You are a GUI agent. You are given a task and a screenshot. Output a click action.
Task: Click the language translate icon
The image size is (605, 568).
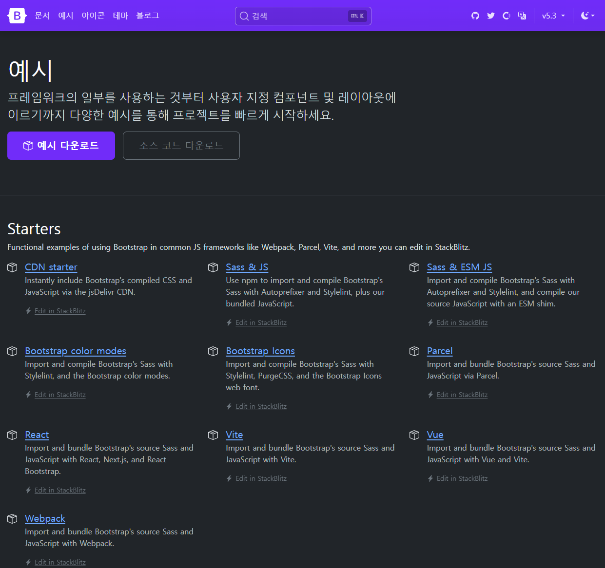(522, 16)
